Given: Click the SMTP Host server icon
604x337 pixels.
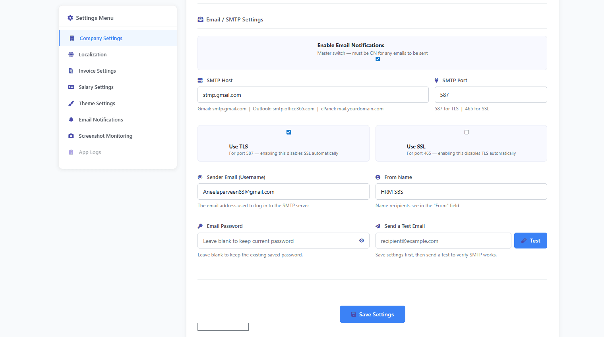Looking at the screenshot, I should pyautogui.click(x=200, y=80).
